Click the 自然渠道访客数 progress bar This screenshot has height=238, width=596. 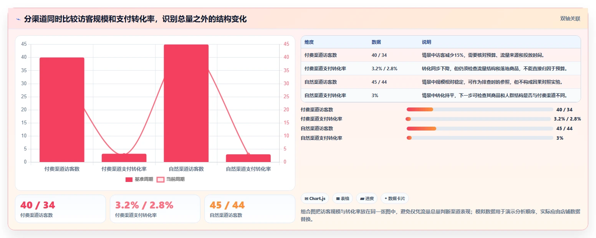click(480, 128)
